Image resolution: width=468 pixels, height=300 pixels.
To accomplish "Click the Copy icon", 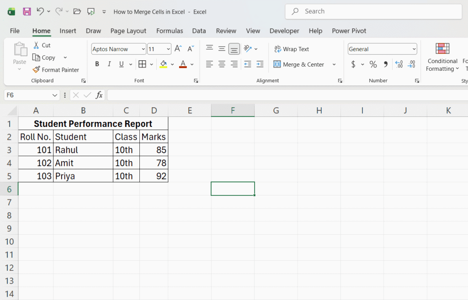I will (x=36, y=57).
